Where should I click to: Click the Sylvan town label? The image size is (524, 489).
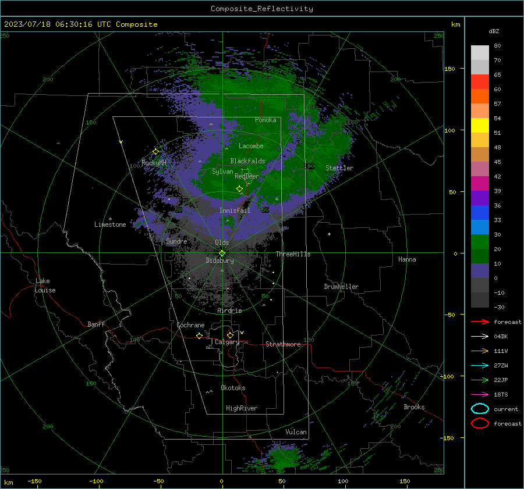pyautogui.click(x=222, y=172)
